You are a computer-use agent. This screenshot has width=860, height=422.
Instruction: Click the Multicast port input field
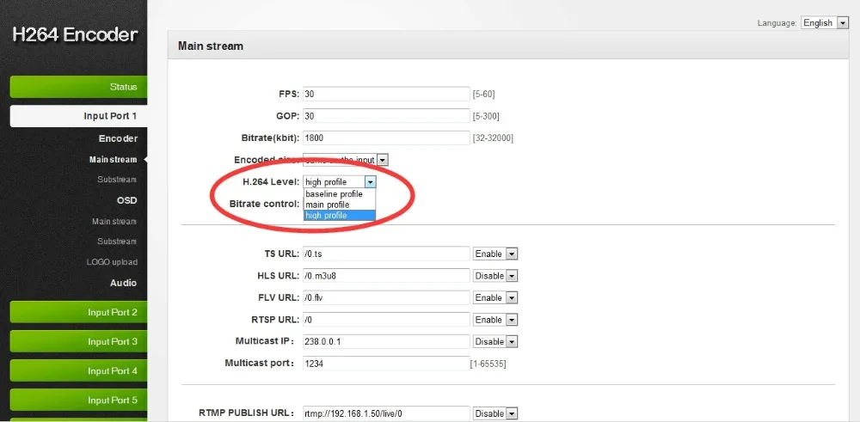pyautogui.click(x=387, y=364)
